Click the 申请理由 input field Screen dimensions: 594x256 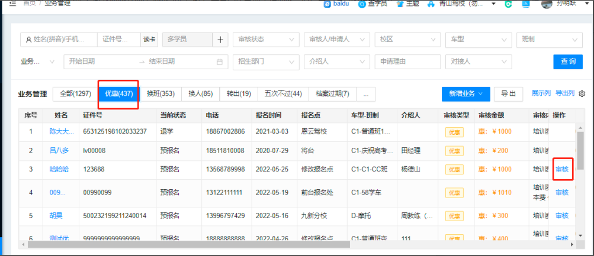[x=407, y=61]
